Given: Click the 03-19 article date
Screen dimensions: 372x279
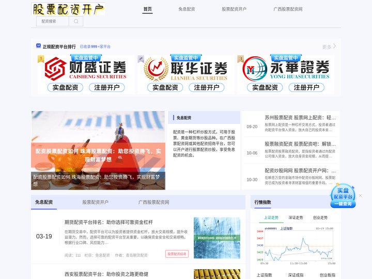Looking at the screenshot, I should (44, 236).
